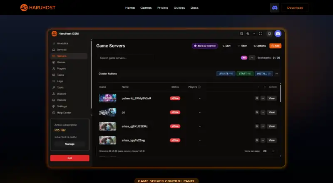The width and height of the screenshot is (333, 183).
Task: Click the zoom magnifier icon in panel titlebar
Action: click(x=248, y=34)
